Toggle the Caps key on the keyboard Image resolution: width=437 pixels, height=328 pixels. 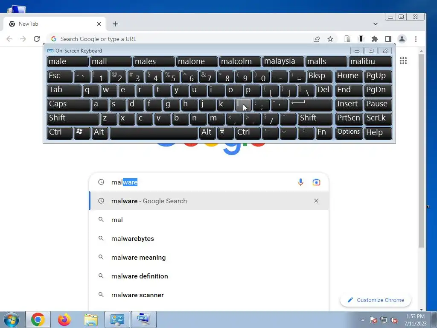tap(69, 105)
